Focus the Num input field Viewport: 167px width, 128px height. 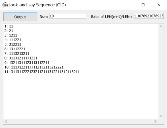68,16
